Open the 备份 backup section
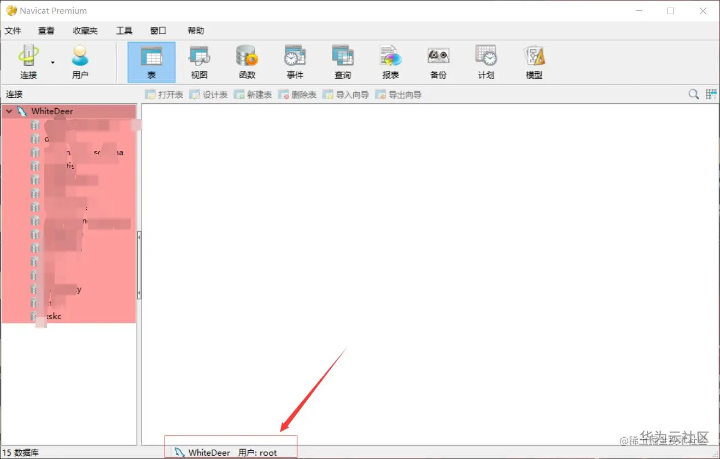The height and width of the screenshot is (459, 720). [x=438, y=62]
